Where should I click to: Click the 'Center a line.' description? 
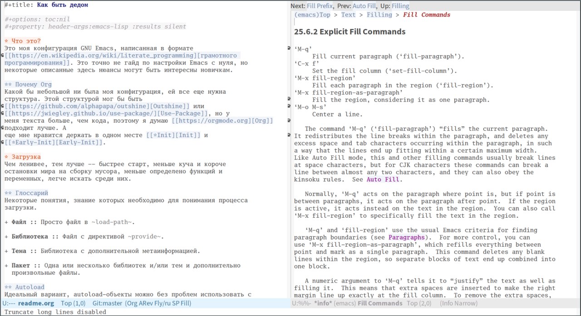338,115
